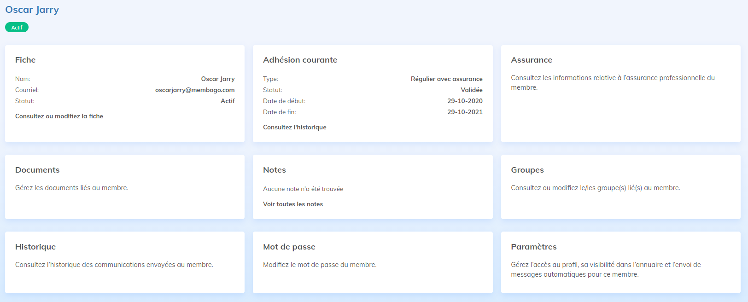The width and height of the screenshot is (748, 302).
Task: Open the Paramètres card
Action: pyautogui.click(x=620, y=262)
